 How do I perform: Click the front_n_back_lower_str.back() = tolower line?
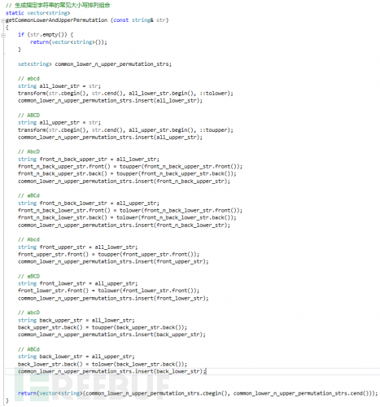127,217
